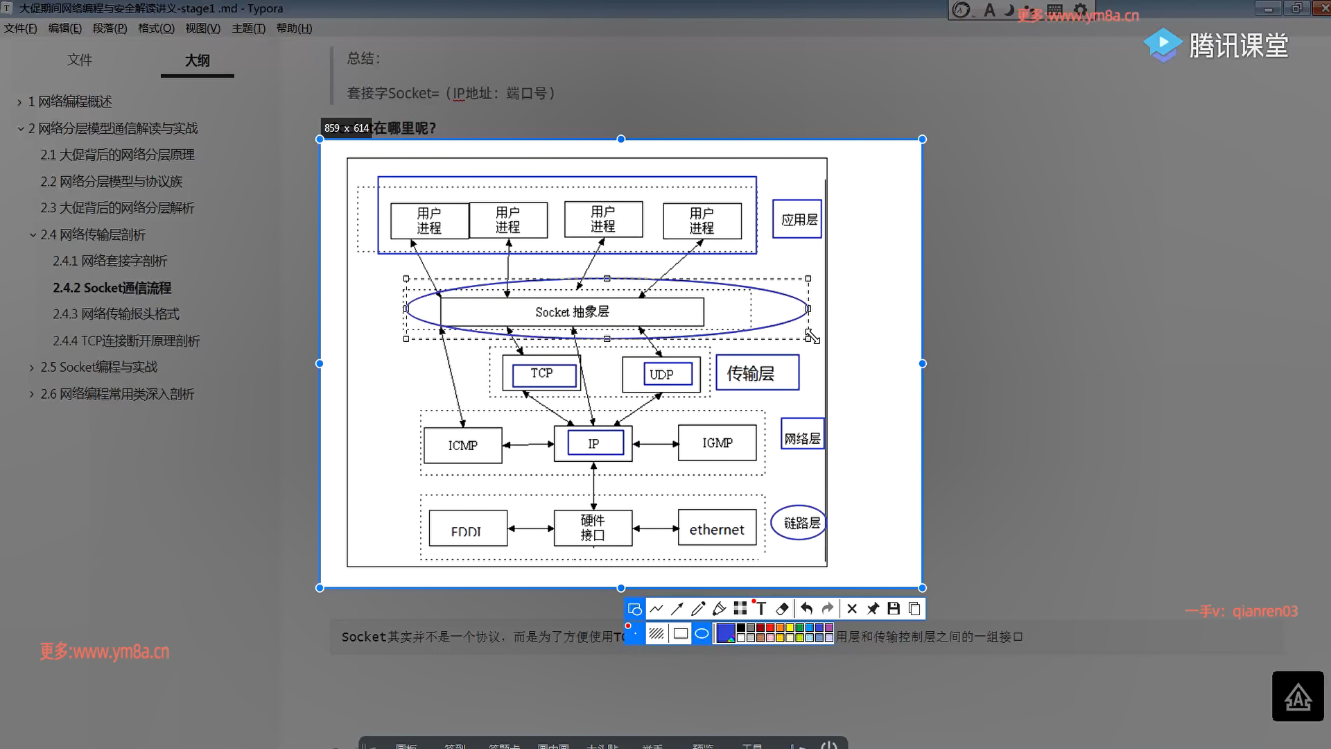Switch shape to rectangle mode
The height and width of the screenshot is (749, 1331).
[681, 633]
